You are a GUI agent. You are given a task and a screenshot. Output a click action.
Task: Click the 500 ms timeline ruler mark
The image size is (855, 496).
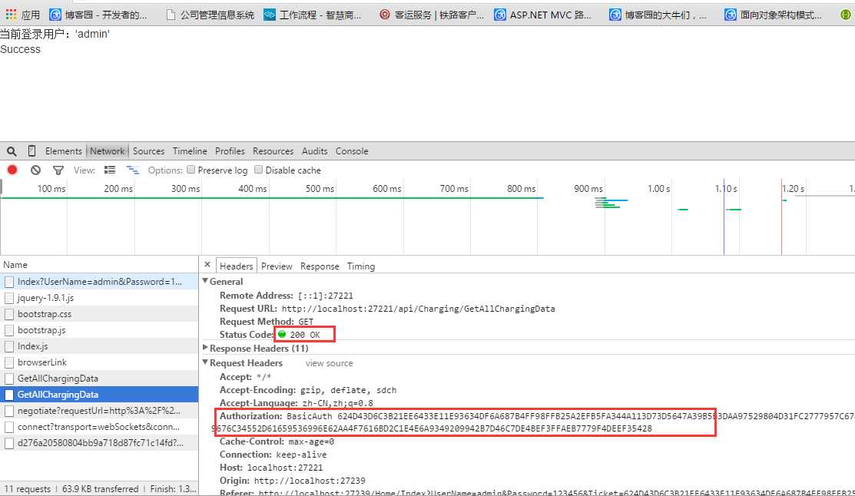pos(320,189)
